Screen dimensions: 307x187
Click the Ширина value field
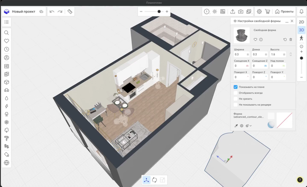(242, 54)
